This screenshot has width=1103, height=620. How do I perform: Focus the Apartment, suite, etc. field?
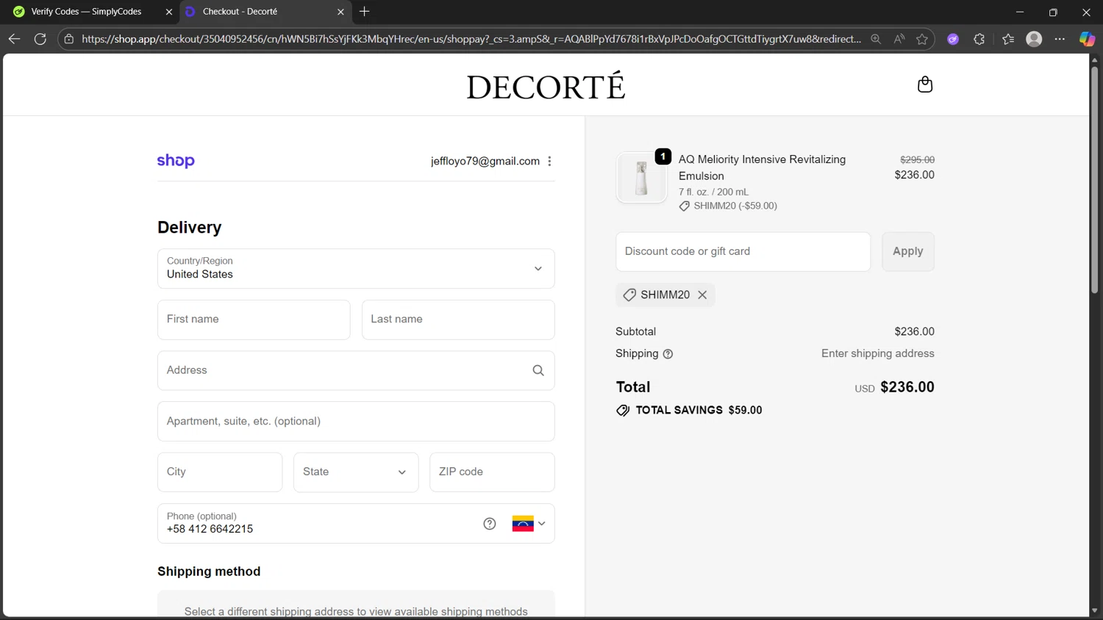pos(356,421)
